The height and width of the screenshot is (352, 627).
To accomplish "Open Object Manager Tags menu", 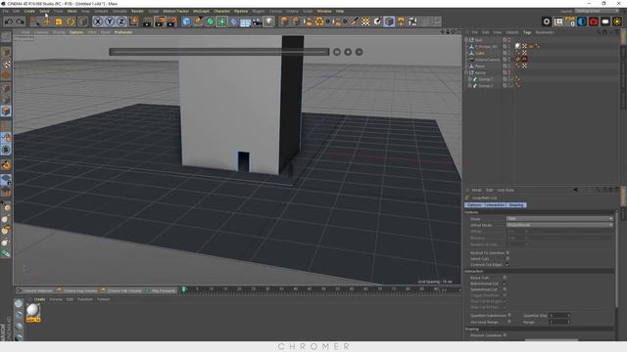I will point(527,32).
